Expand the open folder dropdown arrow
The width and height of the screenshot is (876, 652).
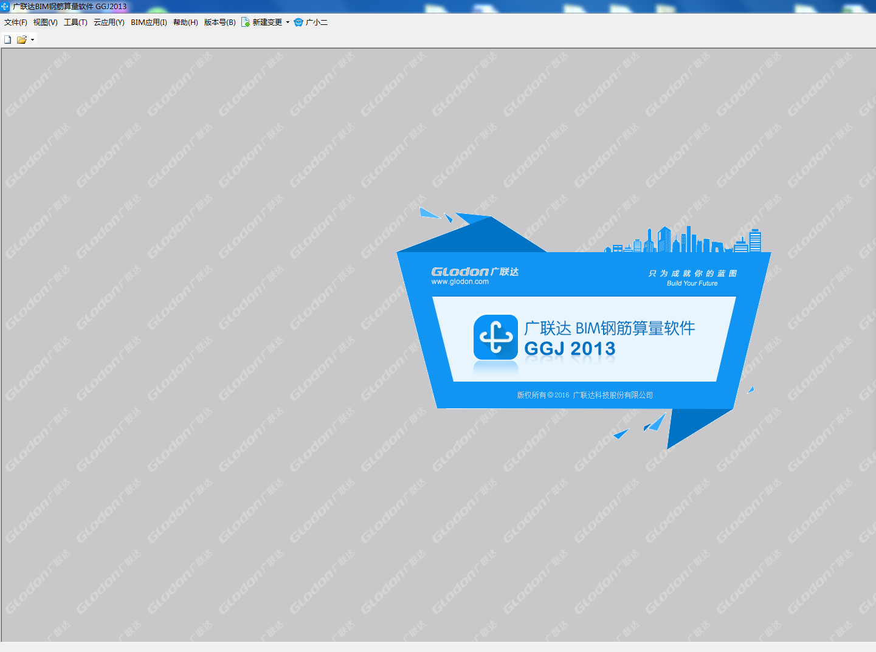click(x=32, y=39)
